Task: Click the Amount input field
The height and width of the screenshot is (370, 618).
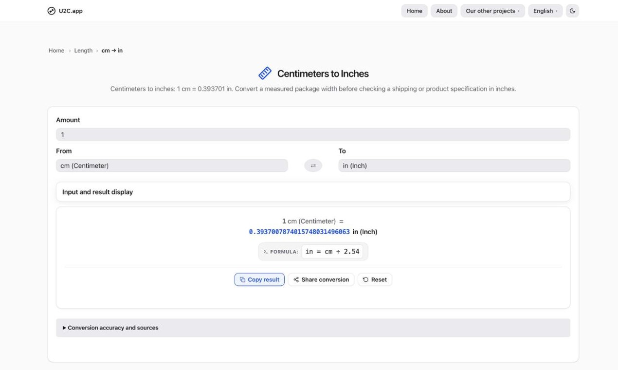Action: pos(313,134)
